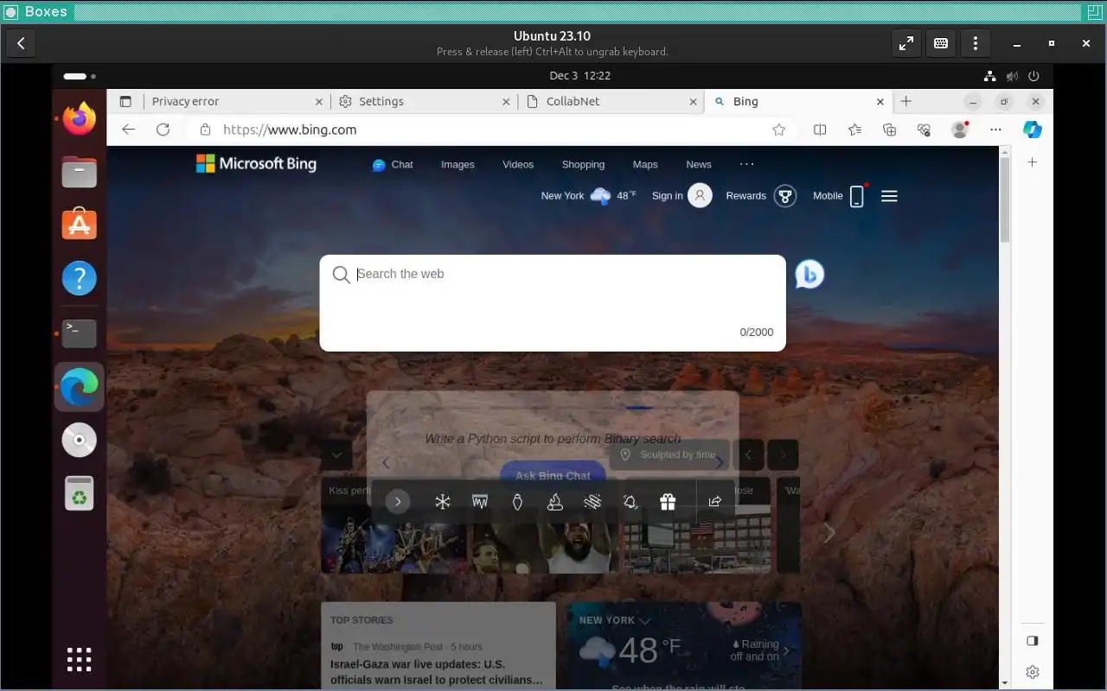This screenshot has width=1107, height=691.
Task: Collapse the news feed with down chevron
Action: 336,455
